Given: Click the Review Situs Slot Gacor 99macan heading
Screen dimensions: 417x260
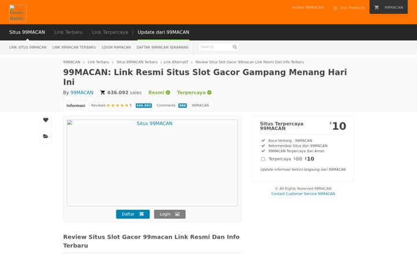Looking at the screenshot, I should click(x=151, y=241).
